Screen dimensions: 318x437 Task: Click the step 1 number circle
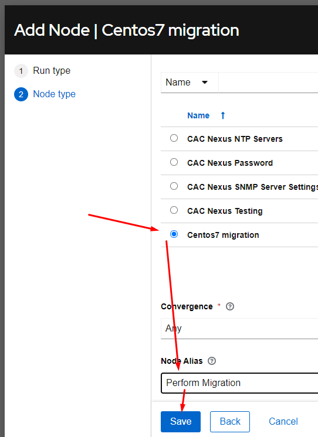pyautogui.click(x=21, y=71)
